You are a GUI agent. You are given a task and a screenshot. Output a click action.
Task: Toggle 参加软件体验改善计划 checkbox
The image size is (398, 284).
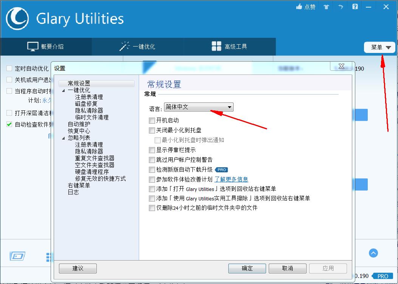[152, 180]
